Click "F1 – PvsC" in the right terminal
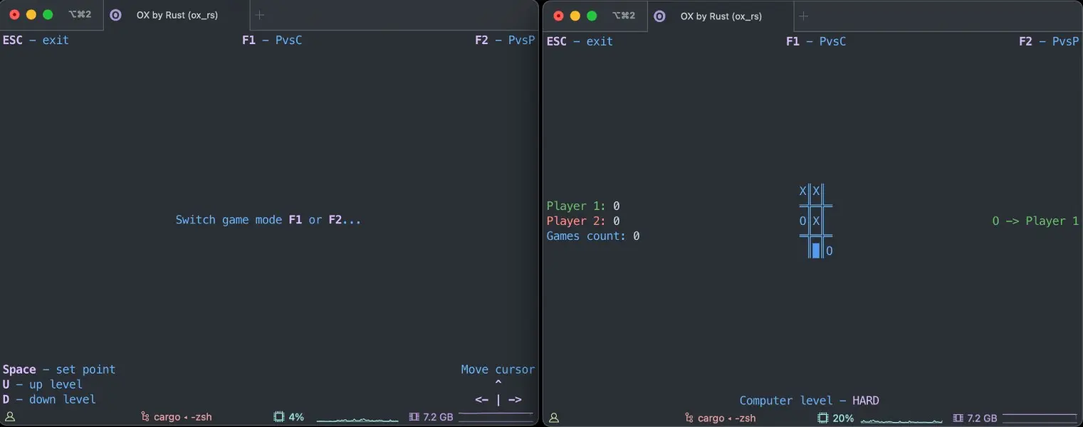 pos(815,41)
